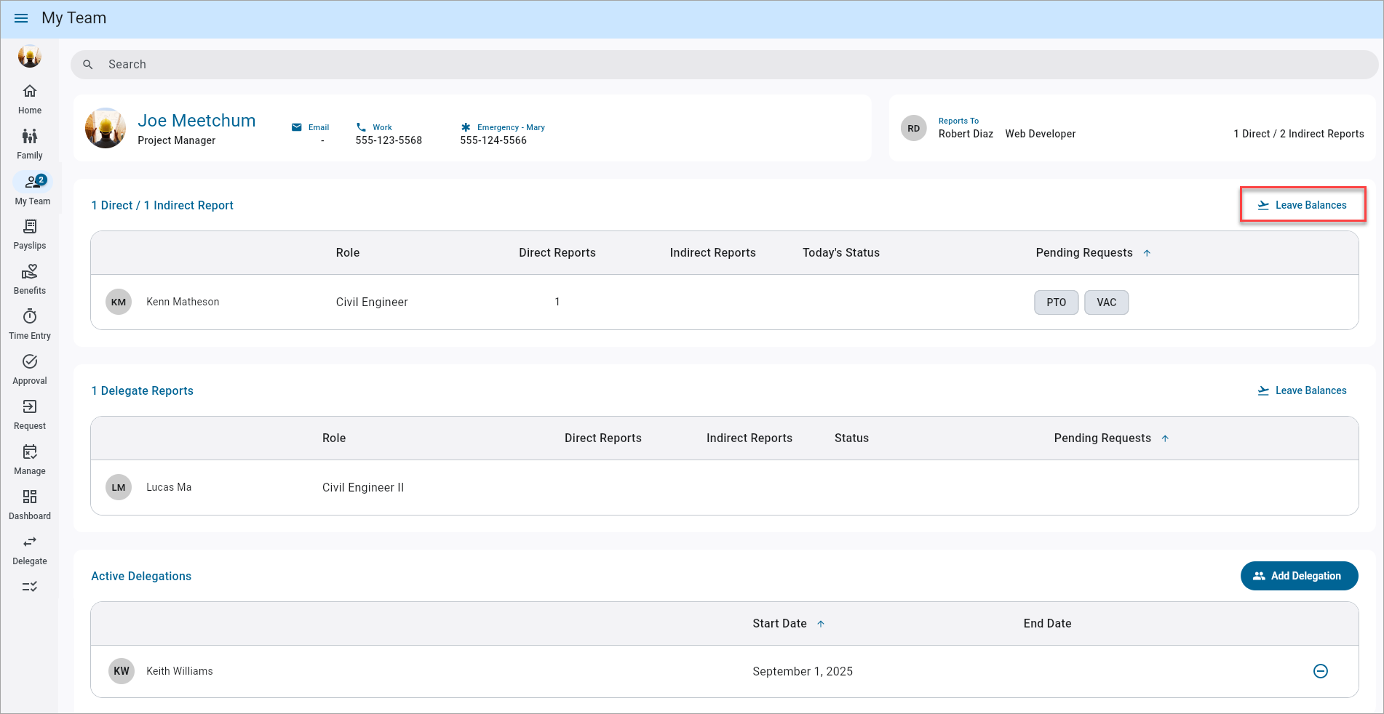Open the Family section icon
This screenshot has height=714, width=1384.
[30, 137]
